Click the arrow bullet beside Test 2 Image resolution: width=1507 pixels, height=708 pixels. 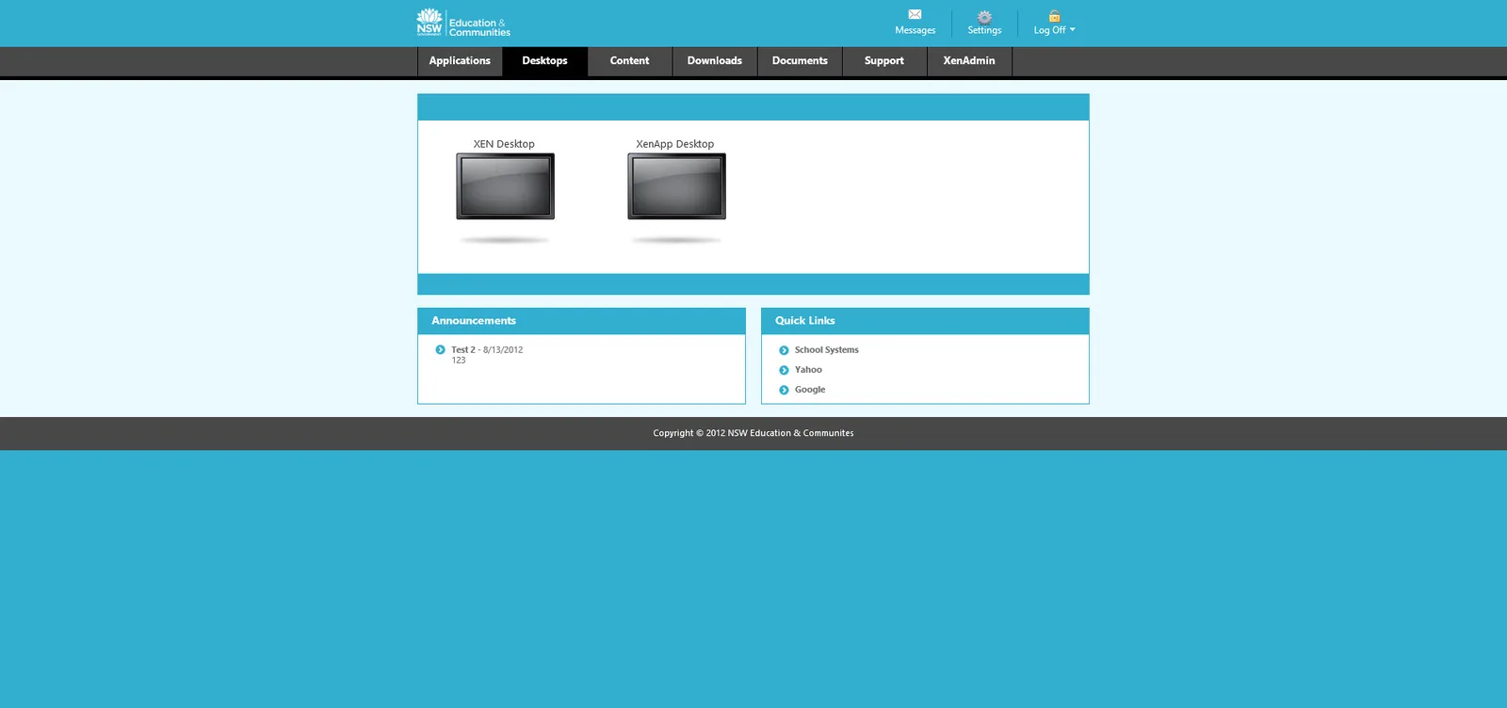[440, 349]
